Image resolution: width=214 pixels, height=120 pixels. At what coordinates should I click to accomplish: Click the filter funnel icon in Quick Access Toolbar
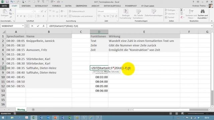[38, 2]
